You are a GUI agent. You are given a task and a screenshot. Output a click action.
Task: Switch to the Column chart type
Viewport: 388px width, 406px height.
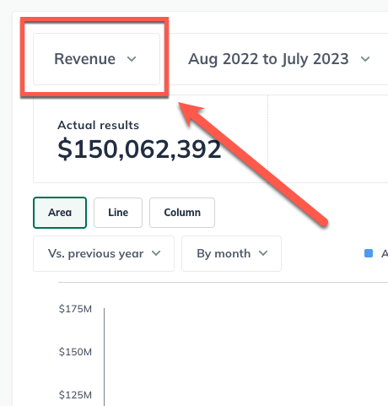[x=182, y=213]
